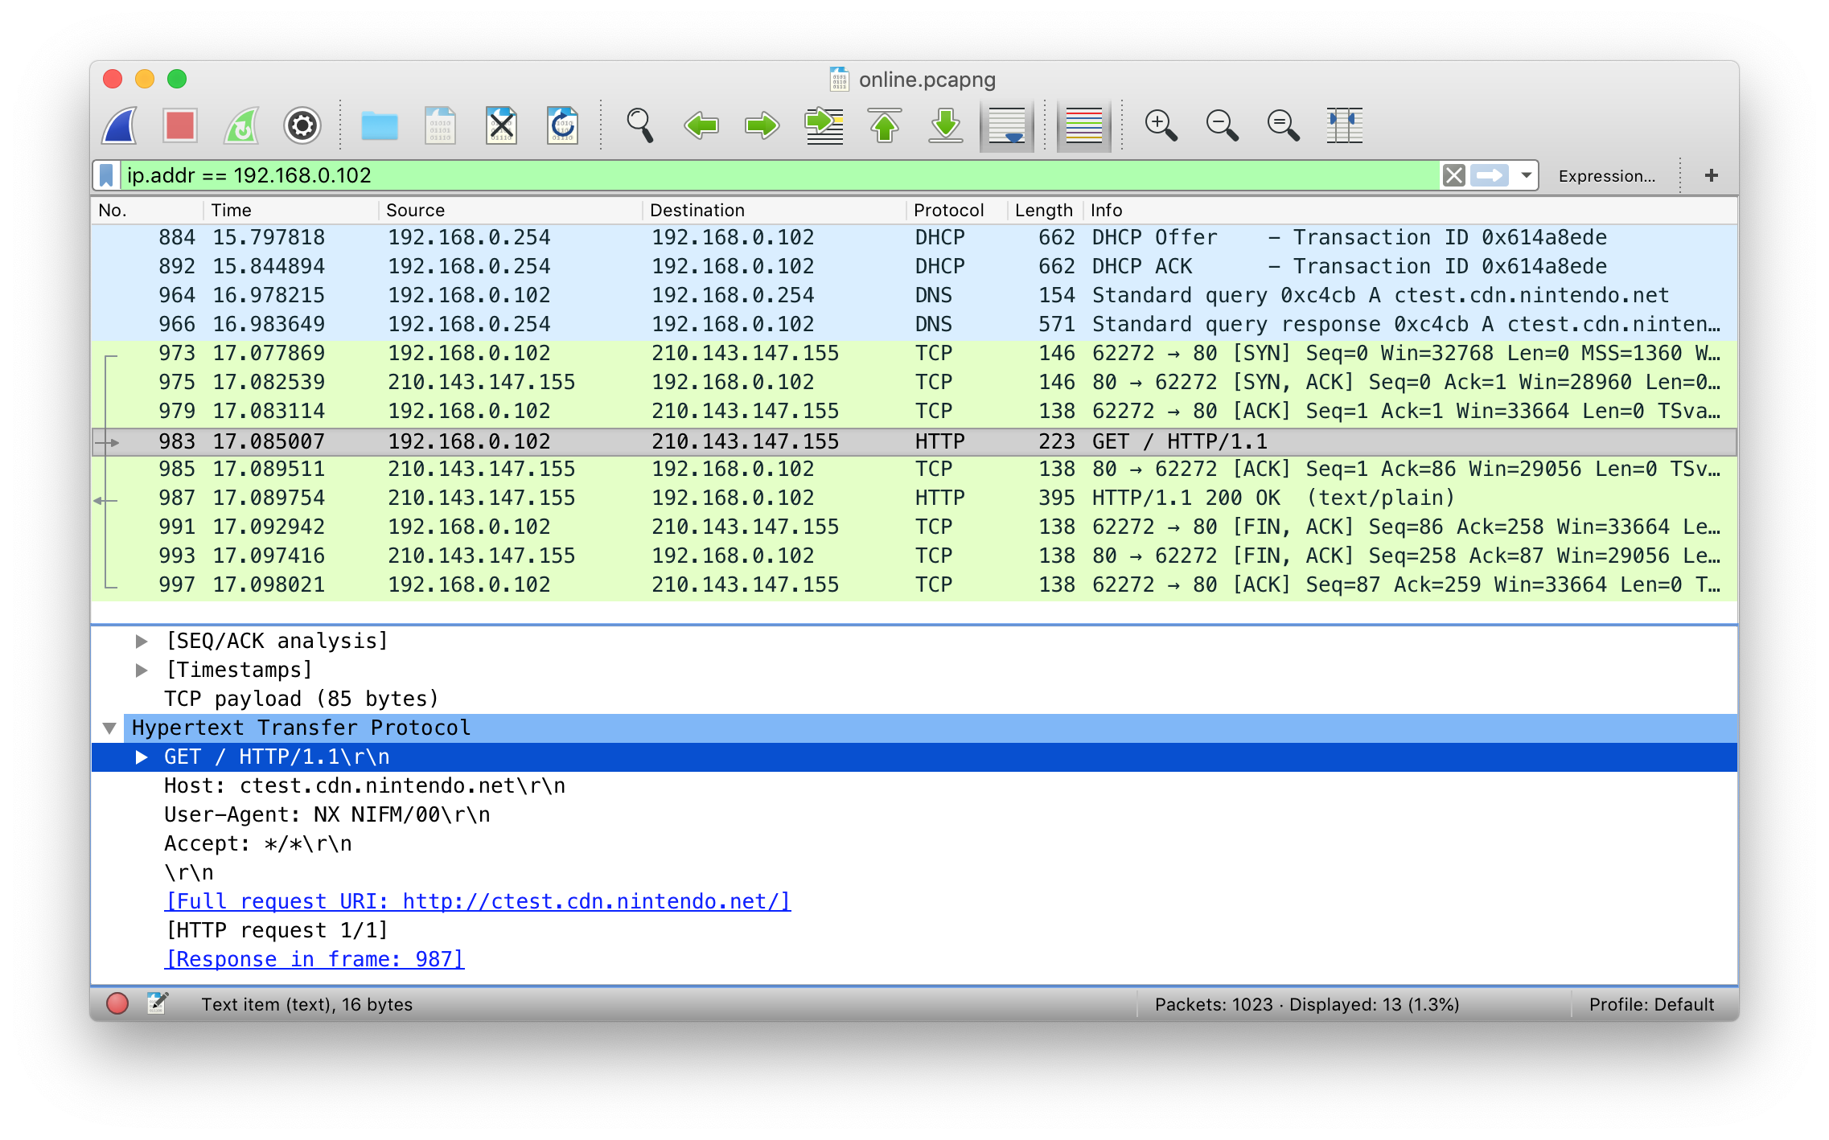
Task: Sort by the Time column header
Action: [232, 211]
